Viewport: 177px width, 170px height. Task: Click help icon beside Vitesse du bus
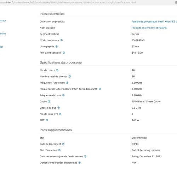click(58, 108)
